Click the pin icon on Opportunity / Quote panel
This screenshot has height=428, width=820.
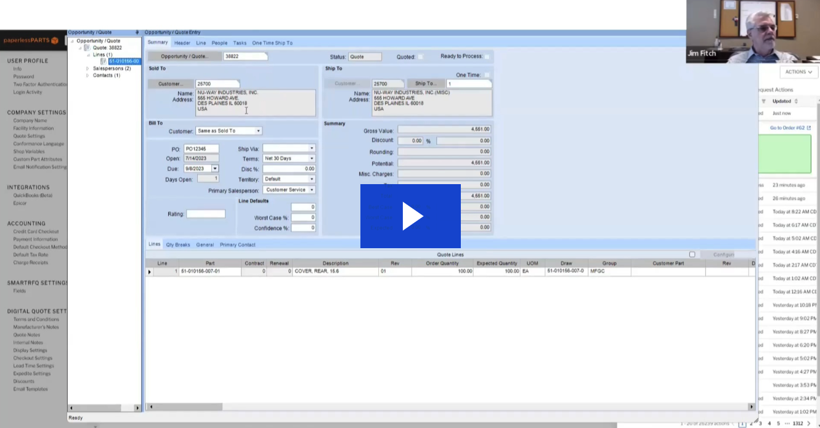coord(137,33)
